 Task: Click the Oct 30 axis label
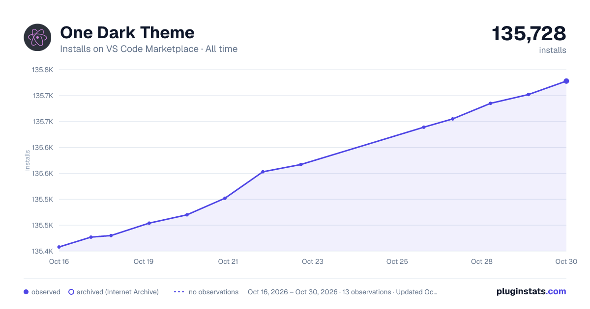565,261
